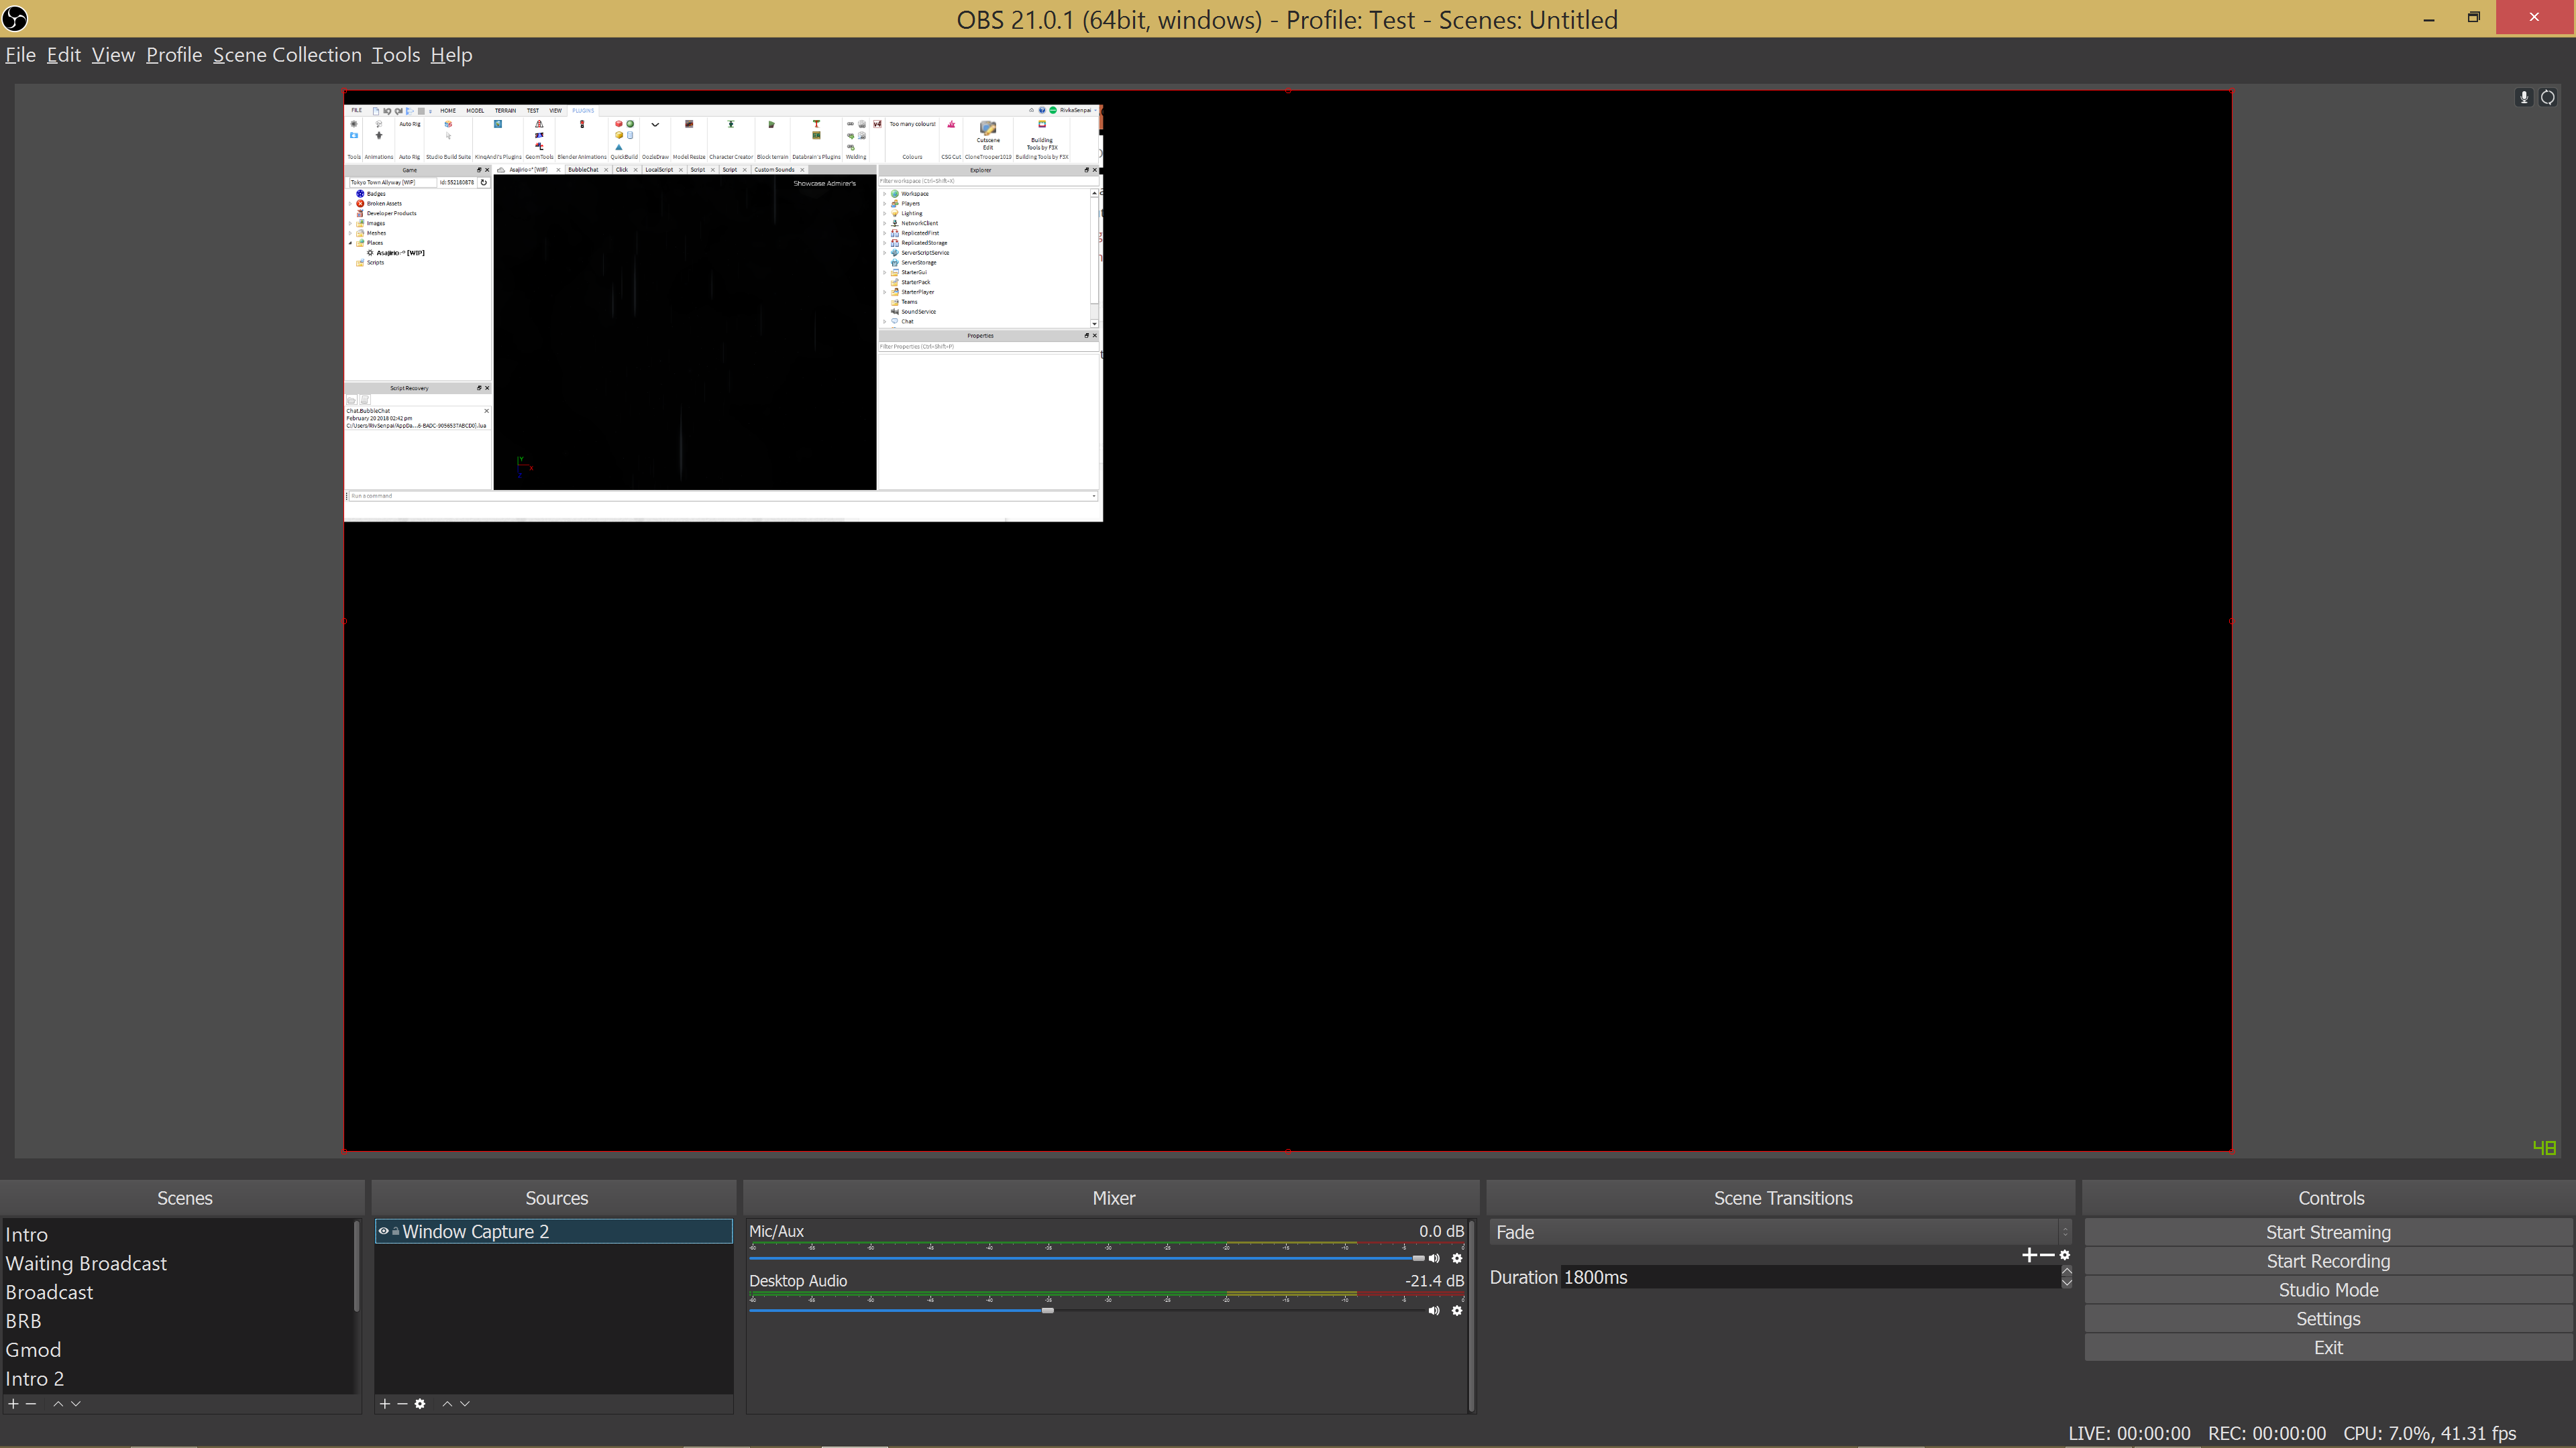Image resolution: width=2576 pixels, height=1448 pixels.
Task: Hide Window Capture 2 via eye icon
Action: (x=383, y=1231)
